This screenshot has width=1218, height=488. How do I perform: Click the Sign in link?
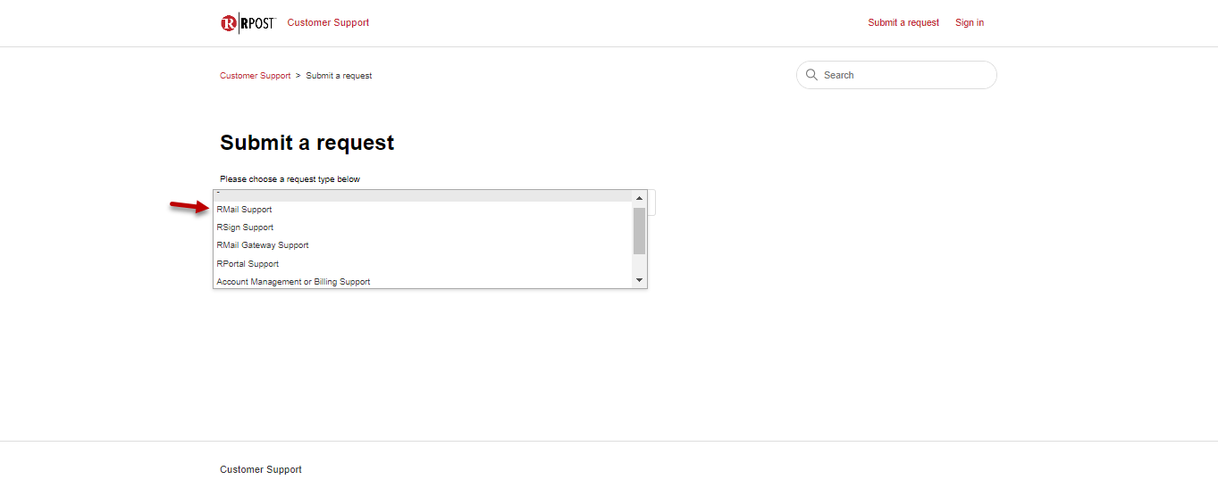click(x=970, y=23)
